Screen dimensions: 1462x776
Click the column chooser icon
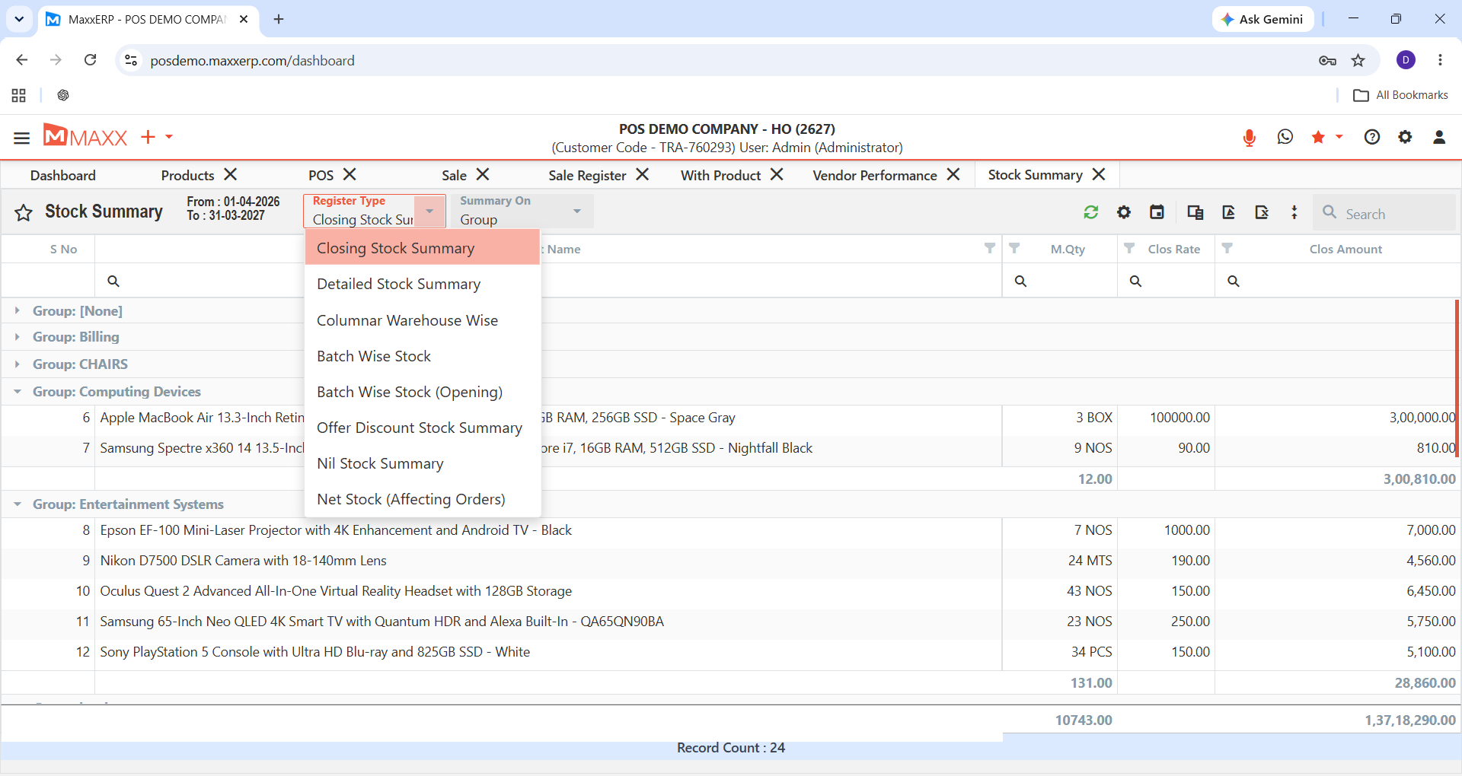[1195, 212]
